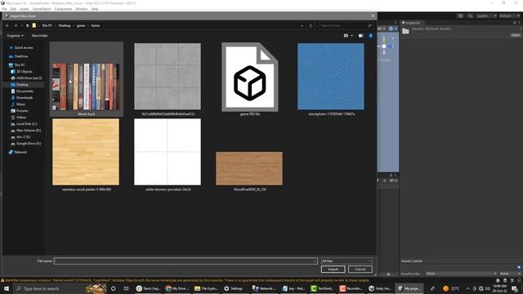Viewport: 523px width, 294px height.
Task: Open Task View on the taskbar
Action: tap(126, 288)
